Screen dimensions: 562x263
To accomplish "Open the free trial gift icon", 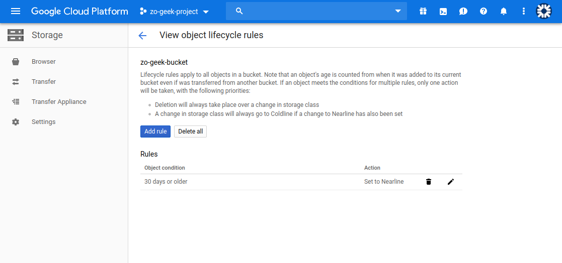I will 423,12.
